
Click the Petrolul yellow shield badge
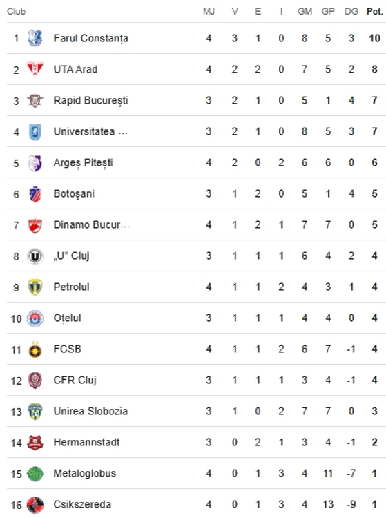[x=35, y=287]
